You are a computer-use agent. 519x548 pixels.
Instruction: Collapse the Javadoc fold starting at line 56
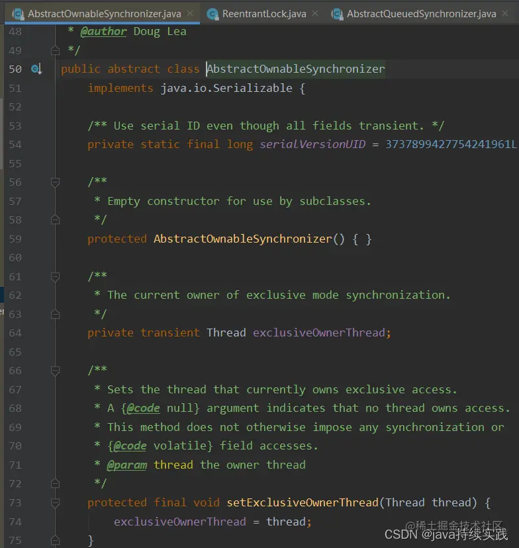pyautogui.click(x=56, y=182)
